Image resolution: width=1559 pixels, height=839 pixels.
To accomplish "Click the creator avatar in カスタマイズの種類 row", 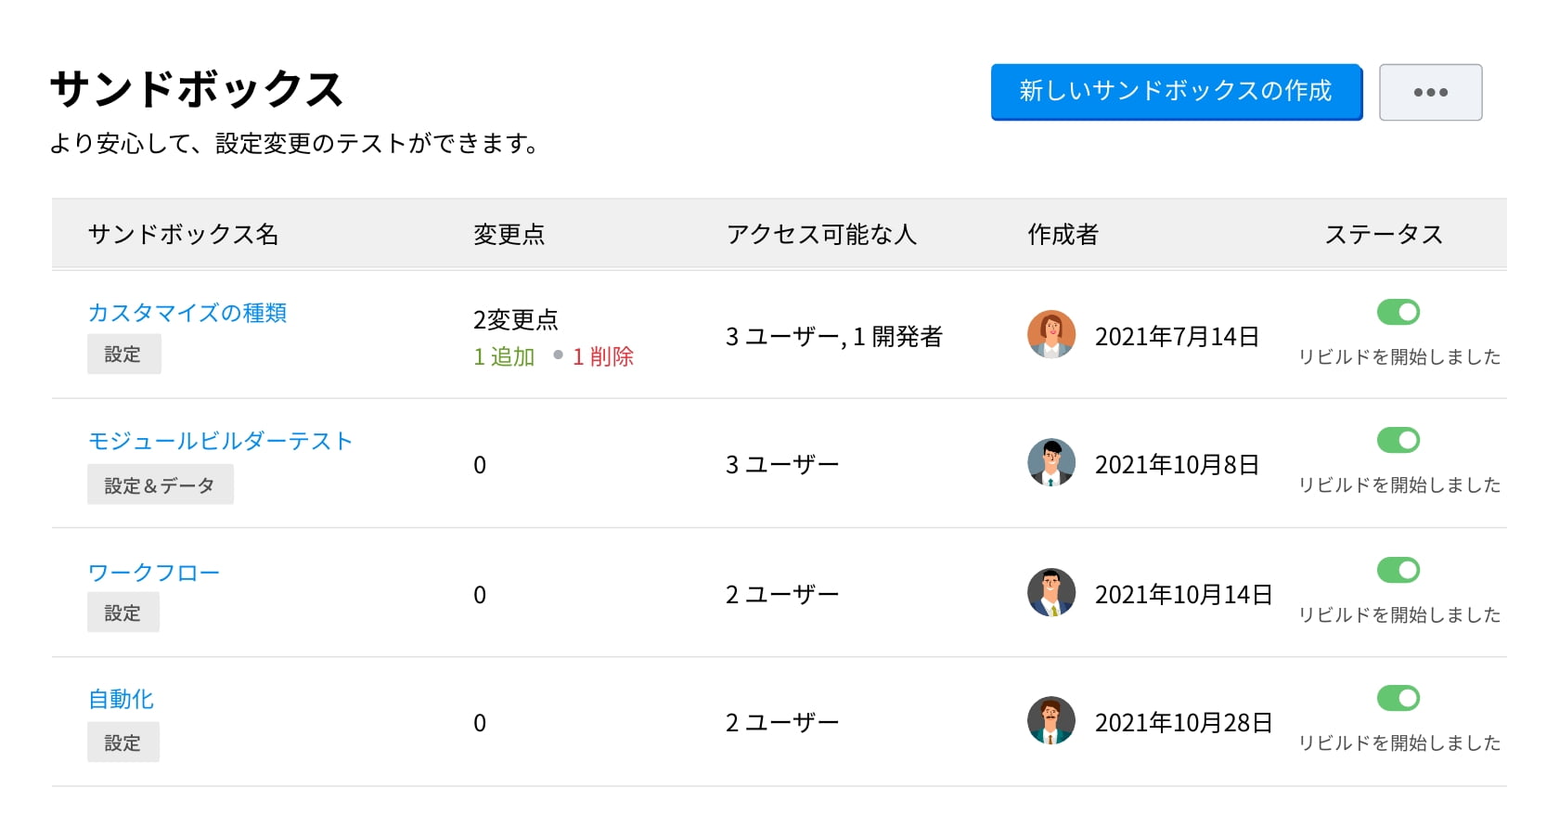I will click(x=1051, y=335).
